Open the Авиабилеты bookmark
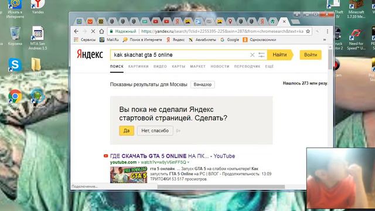Image resolution: width=375 pixels, height=211 pixels. pyautogui.click(x=202, y=40)
